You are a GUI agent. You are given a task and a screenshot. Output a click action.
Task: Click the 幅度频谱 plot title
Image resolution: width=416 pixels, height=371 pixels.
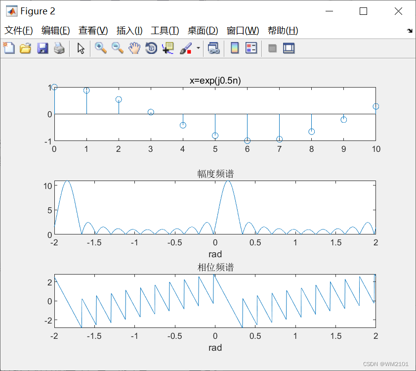click(215, 174)
